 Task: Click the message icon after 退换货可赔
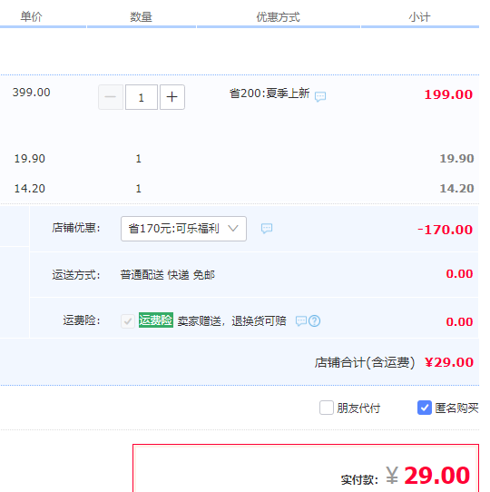pos(301,321)
